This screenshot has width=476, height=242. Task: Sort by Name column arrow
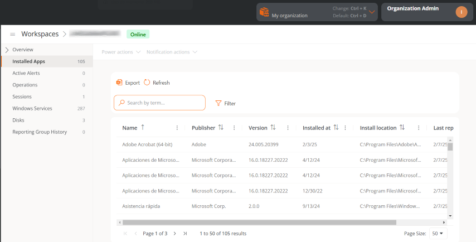[x=143, y=128]
